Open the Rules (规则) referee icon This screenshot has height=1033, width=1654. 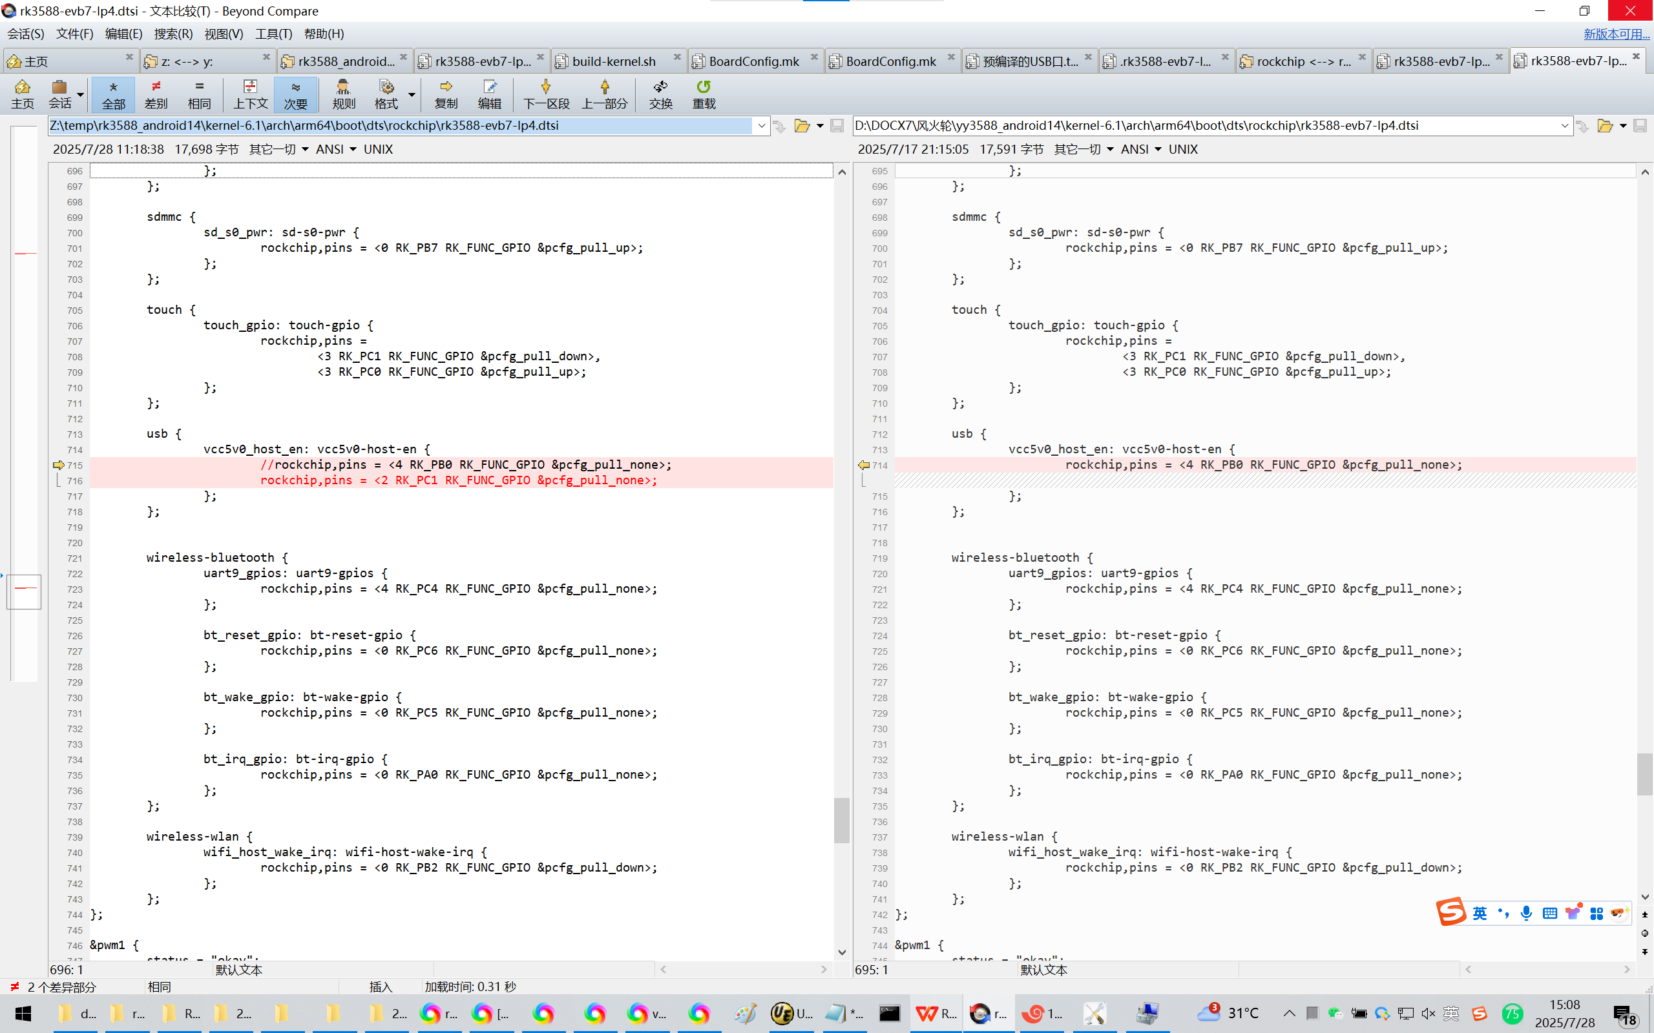(x=343, y=87)
